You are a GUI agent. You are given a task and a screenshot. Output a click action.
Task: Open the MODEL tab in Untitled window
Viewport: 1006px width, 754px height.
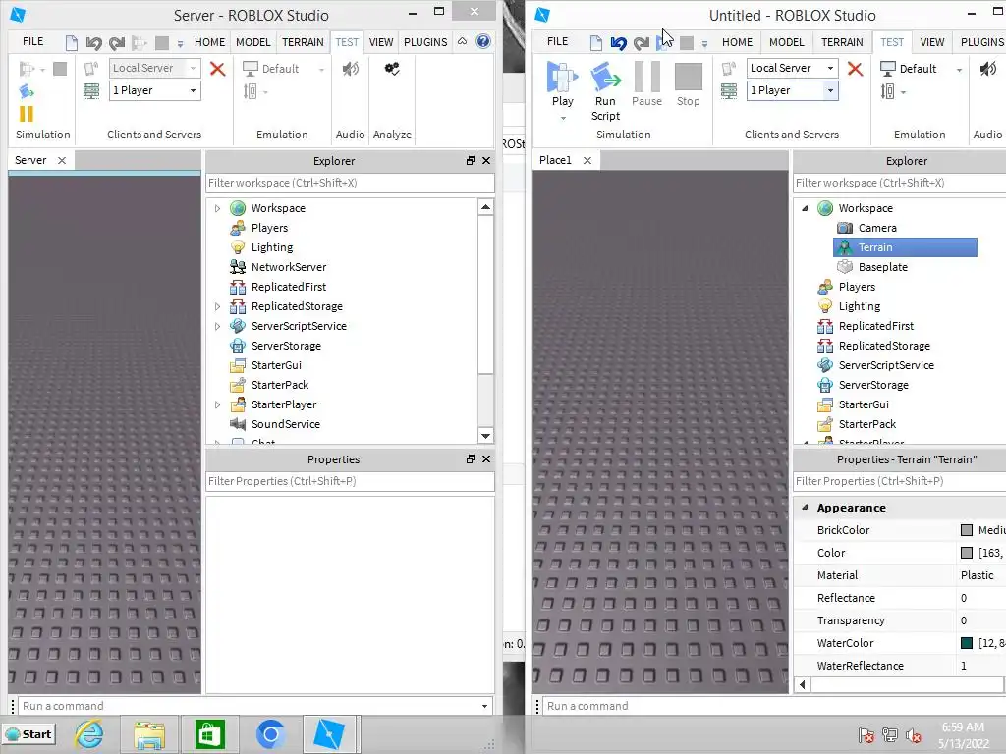tap(787, 42)
